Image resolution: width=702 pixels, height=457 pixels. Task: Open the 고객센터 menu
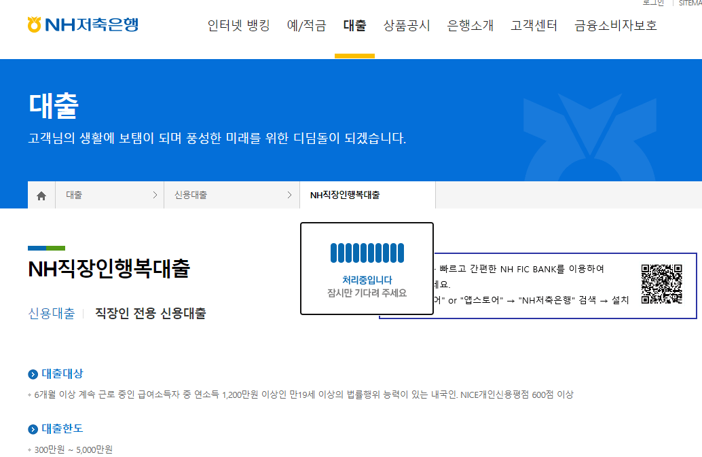point(534,26)
